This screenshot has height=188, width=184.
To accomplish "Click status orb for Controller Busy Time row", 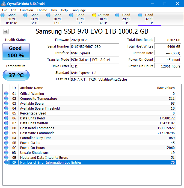I will pyautogui.click(x=6, y=138).
